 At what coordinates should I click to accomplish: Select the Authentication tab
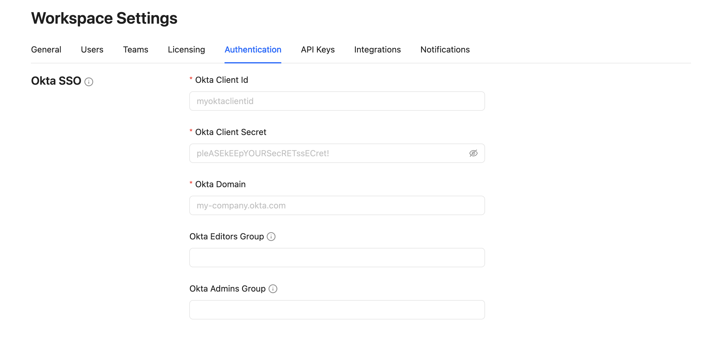[x=253, y=49]
